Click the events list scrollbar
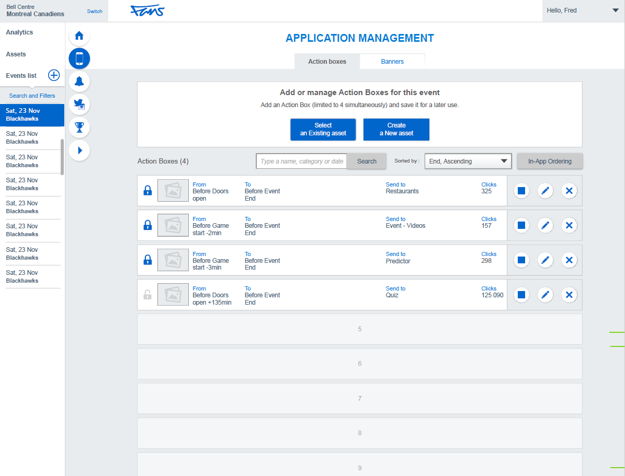Image resolution: width=625 pixels, height=476 pixels. coord(62,157)
